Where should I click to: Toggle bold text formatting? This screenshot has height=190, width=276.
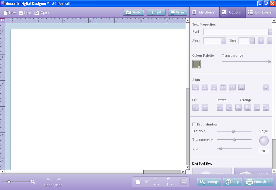click(261, 40)
